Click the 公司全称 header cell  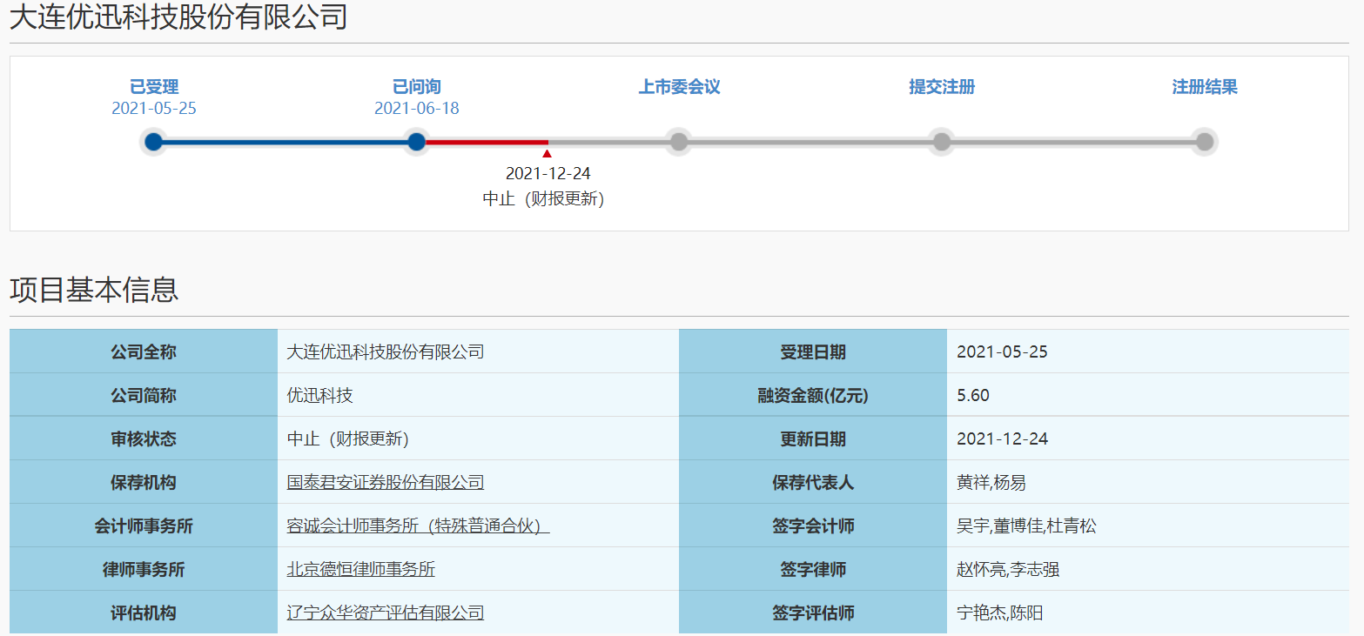(x=144, y=351)
